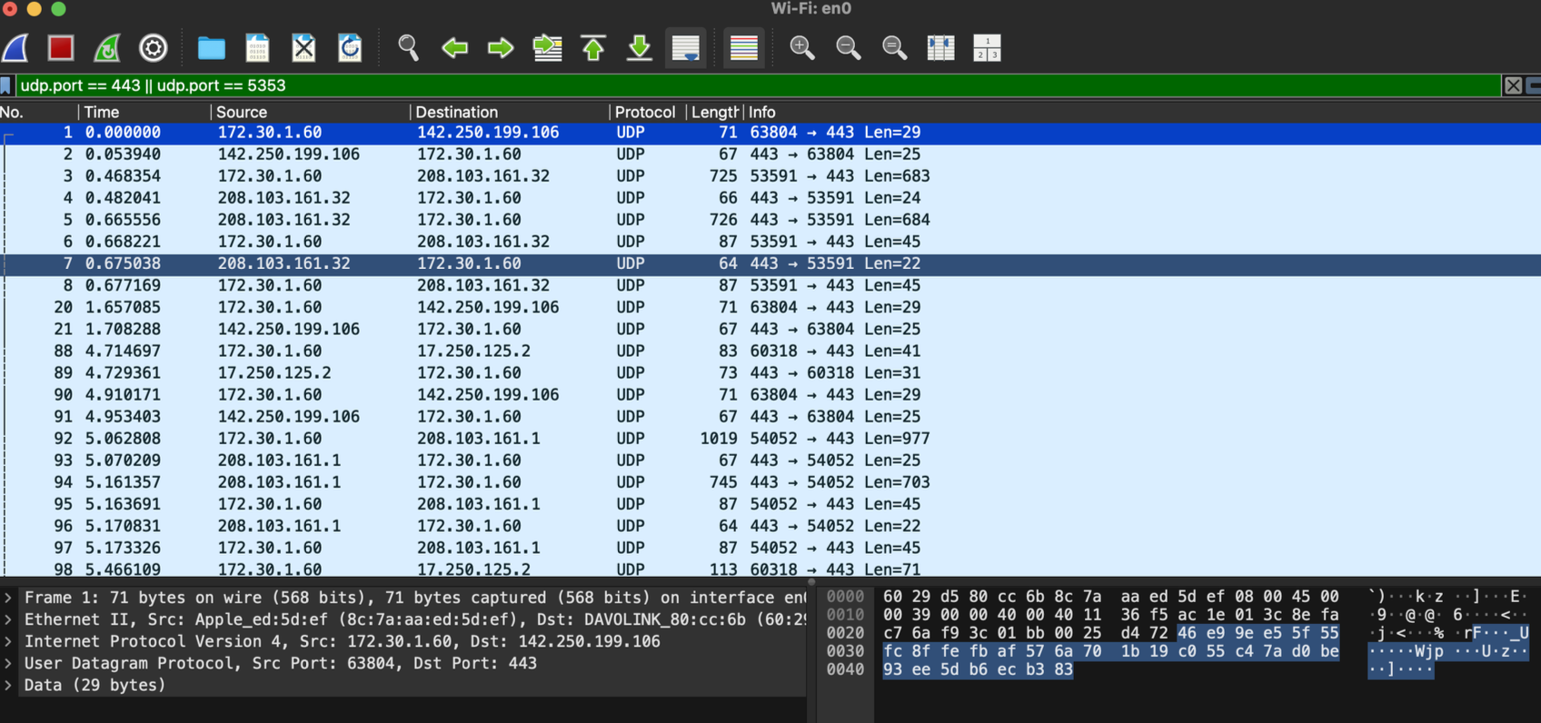Sort packets by Length column
This screenshot has height=723, width=1541.
point(714,112)
